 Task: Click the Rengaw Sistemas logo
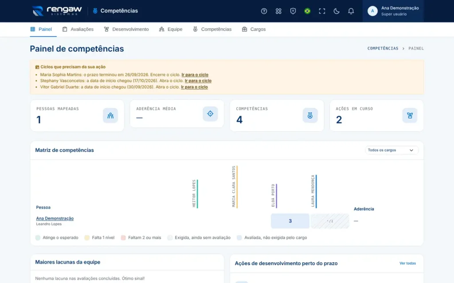tap(57, 11)
